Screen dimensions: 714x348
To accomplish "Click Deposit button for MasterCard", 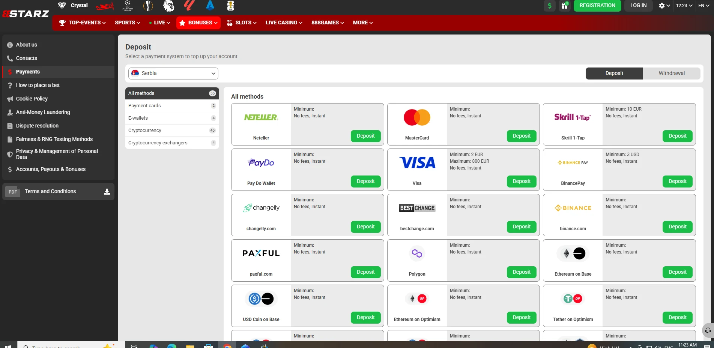I will pyautogui.click(x=522, y=136).
